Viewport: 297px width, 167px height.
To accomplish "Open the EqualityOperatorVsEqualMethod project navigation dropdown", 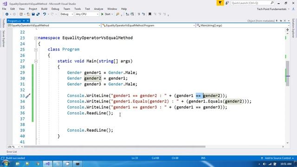I will click(x=54, y=26).
